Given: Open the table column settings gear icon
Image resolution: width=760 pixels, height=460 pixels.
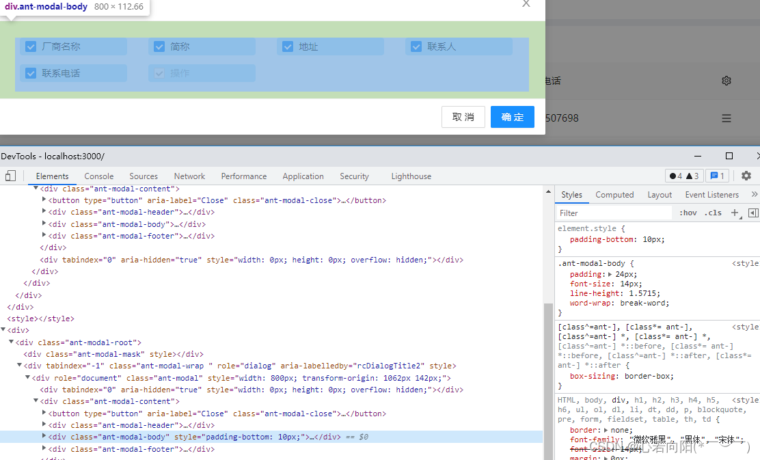Looking at the screenshot, I should click(726, 81).
